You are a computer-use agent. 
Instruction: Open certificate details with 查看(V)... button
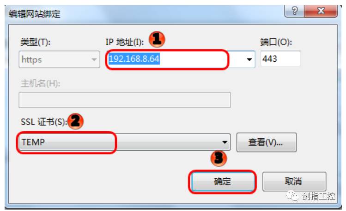[267, 142]
